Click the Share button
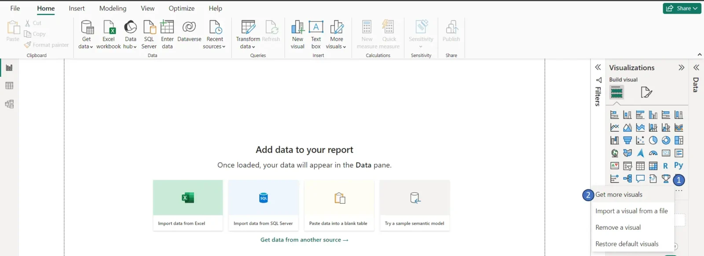The image size is (704, 256). click(x=682, y=8)
